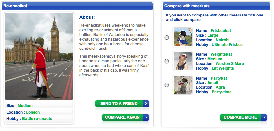Click the Partykat thumbnail image
Screen dimensions: 274x131
click(x=183, y=85)
